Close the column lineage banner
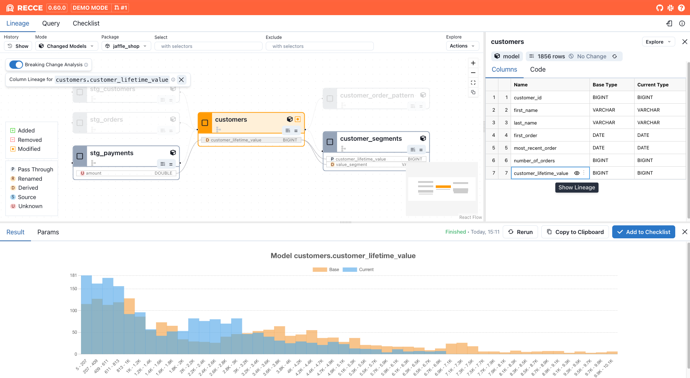Image resolution: width=690 pixels, height=378 pixels. [x=182, y=80]
